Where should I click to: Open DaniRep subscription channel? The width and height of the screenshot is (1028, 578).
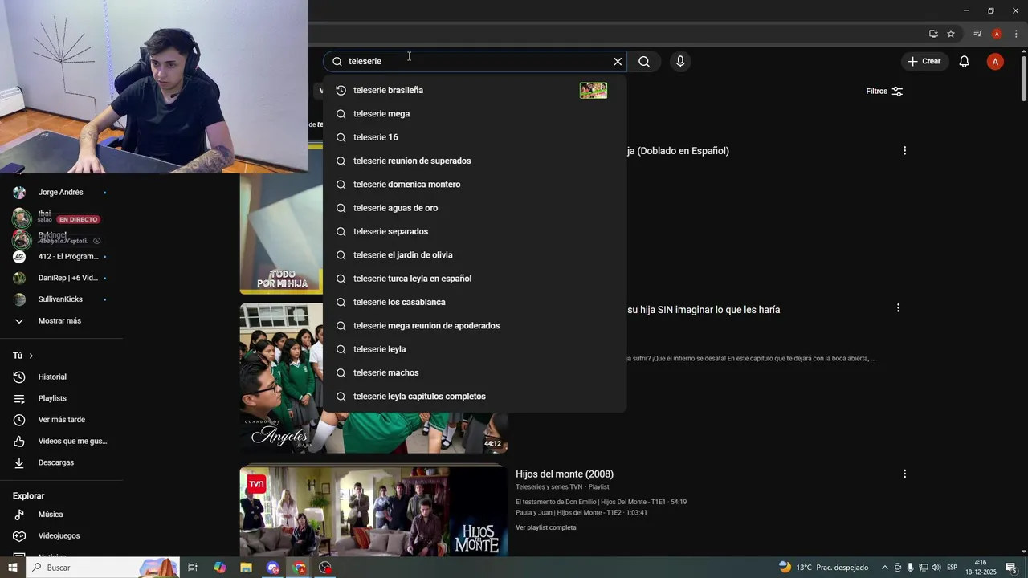pyautogui.click(x=61, y=278)
